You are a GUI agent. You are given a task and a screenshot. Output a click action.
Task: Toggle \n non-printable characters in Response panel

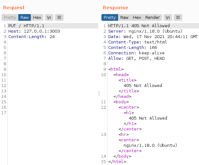168,18
